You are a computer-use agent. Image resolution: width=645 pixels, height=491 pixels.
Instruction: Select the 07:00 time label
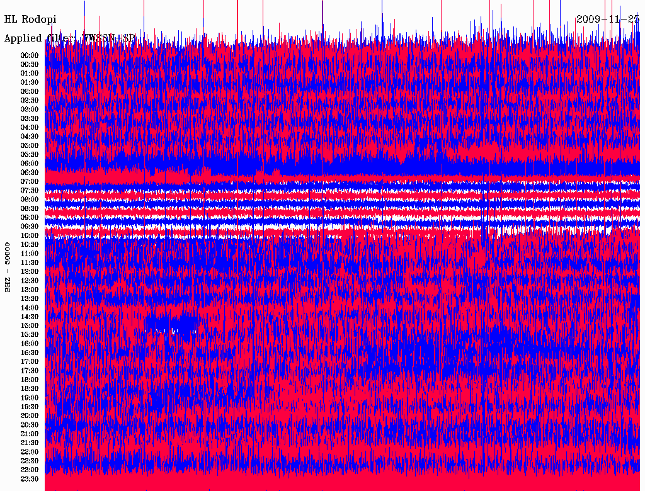coord(30,182)
